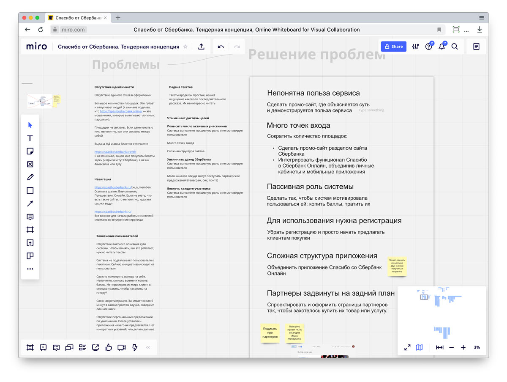Select the Pen tool for drawing
The image size is (507, 382).
point(30,177)
